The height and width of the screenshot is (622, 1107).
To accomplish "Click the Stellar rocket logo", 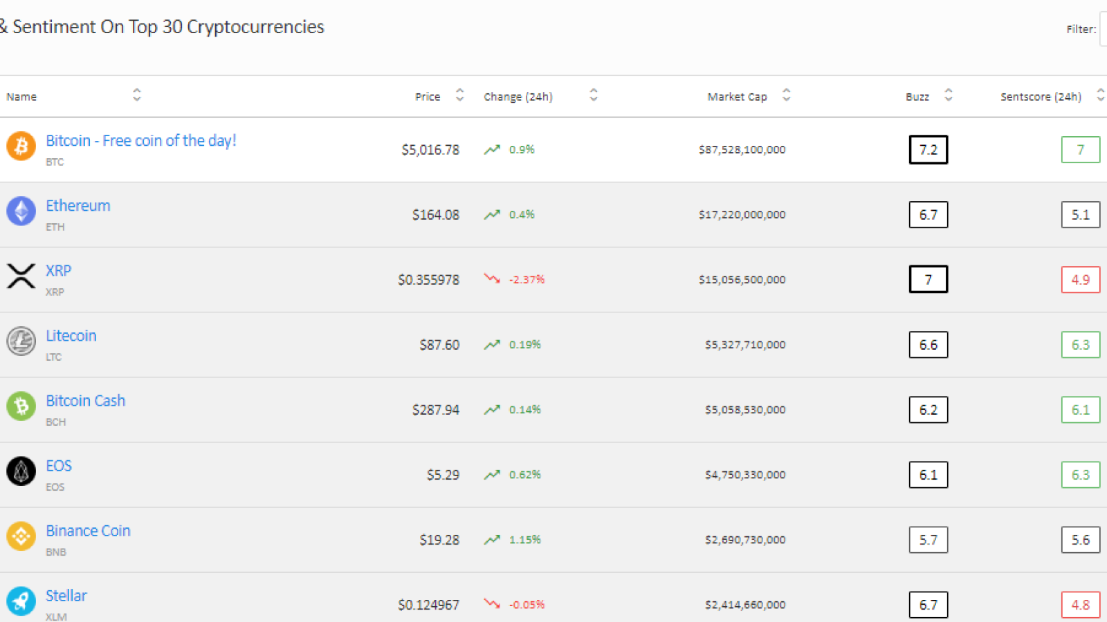I will click(21, 601).
